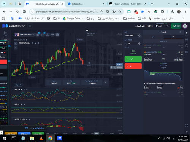Viewport: 190px width, 142px height.
Task: Edit the trade amount field showing 27
Action: click(x=131, y=44)
